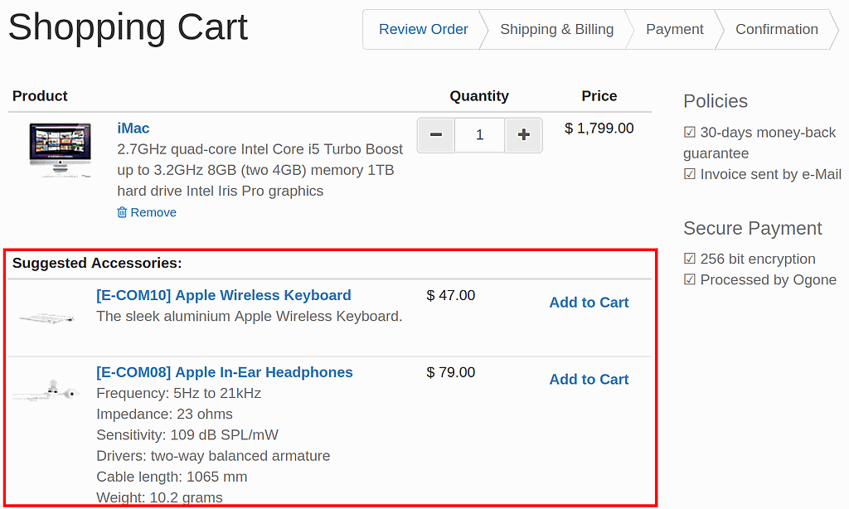Click the Invoice sent by e-Mail checkmark
Viewport: 849px width, 509px height.
click(x=690, y=174)
